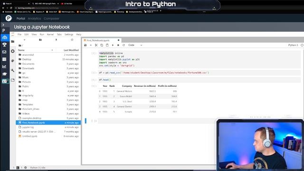Open the open-tabs sidebar icon

(13, 80)
